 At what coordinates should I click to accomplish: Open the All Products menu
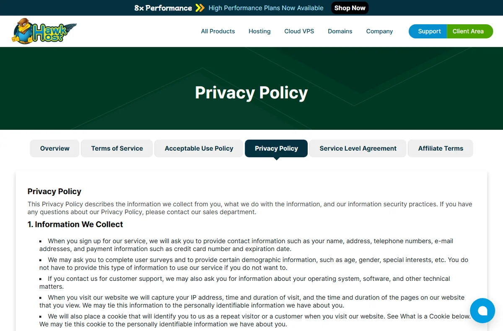[x=218, y=31]
